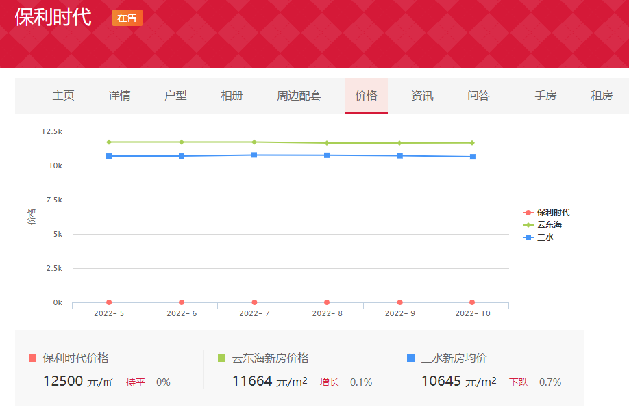
Task: Click 保利时代 red data point at 2022-5
Action: pyautogui.click(x=109, y=302)
